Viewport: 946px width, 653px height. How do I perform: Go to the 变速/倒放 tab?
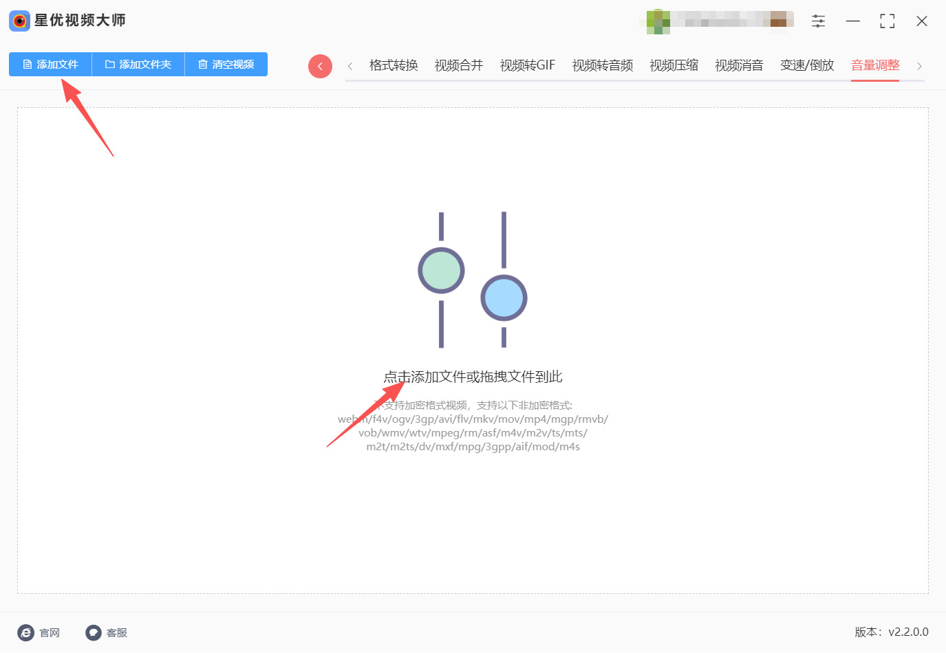coord(807,65)
